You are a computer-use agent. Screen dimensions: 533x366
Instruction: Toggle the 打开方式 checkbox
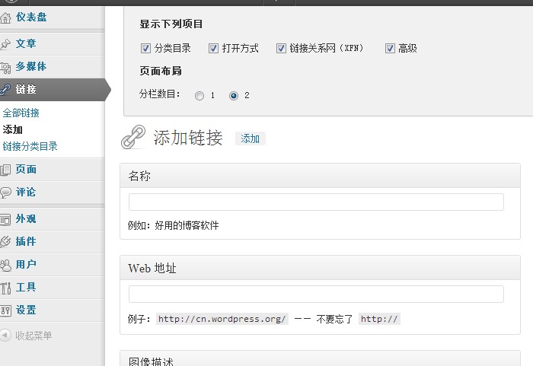pos(214,49)
